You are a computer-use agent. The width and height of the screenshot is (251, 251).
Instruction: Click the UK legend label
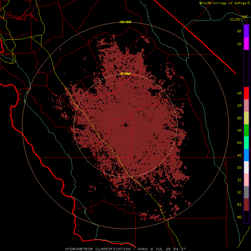[x=239, y=44]
